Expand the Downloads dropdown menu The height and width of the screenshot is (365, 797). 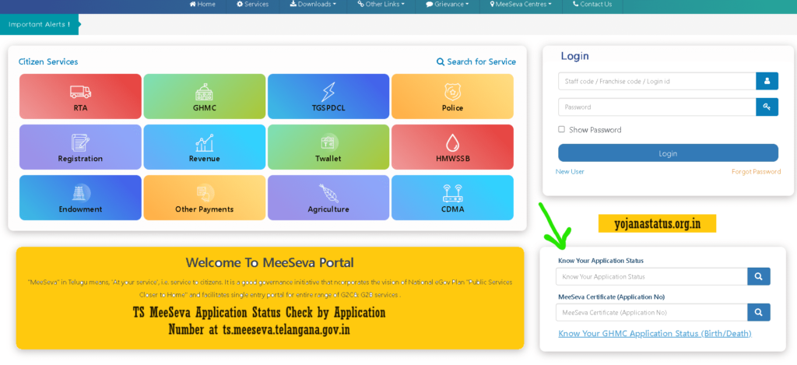(313, 5)
